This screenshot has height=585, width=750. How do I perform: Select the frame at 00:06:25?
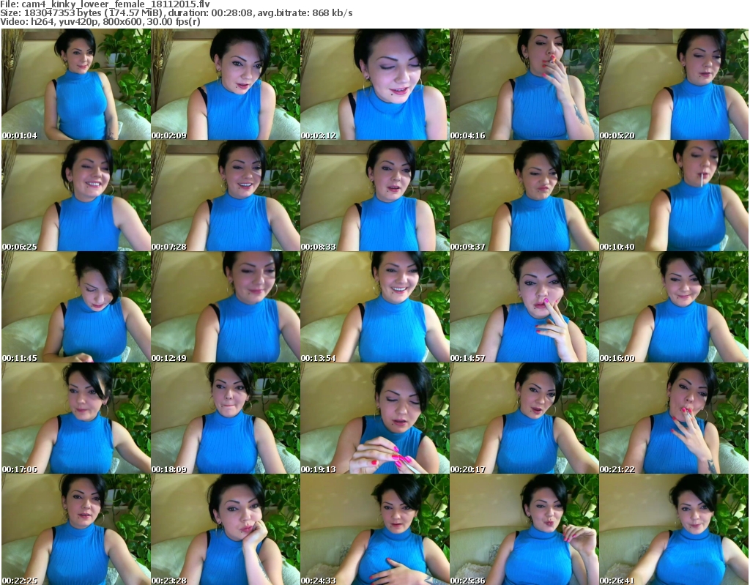pos(76,195)
